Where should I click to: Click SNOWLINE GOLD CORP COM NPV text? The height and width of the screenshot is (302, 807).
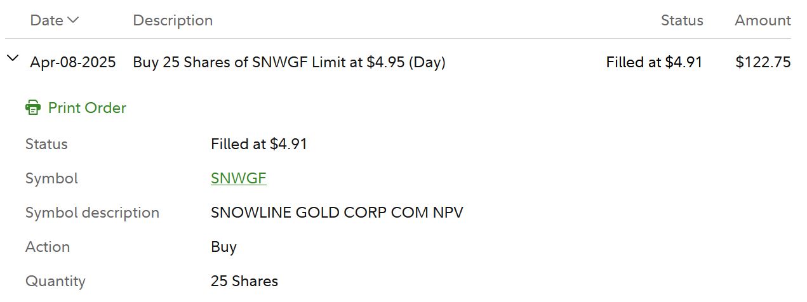tap(337, 213)
